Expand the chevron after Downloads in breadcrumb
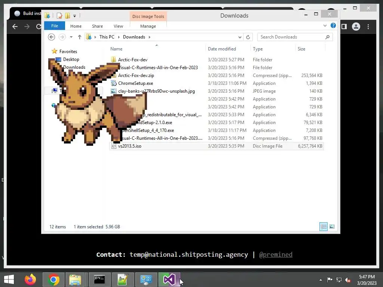Image resolution: width=383 pixels, height=287 pixels. pyautogui.click(x=149, y=37)
